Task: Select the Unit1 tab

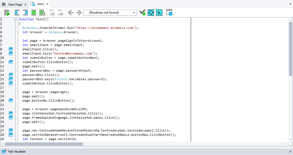Action: pos(40,4)
